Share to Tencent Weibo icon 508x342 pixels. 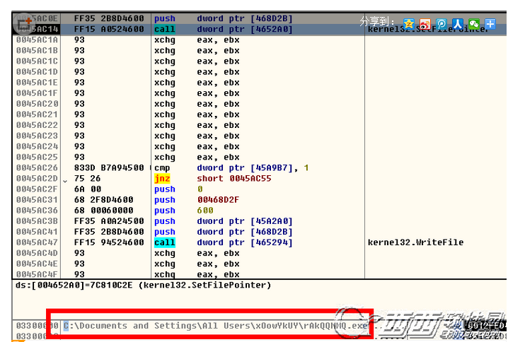(x=441, y=24)
